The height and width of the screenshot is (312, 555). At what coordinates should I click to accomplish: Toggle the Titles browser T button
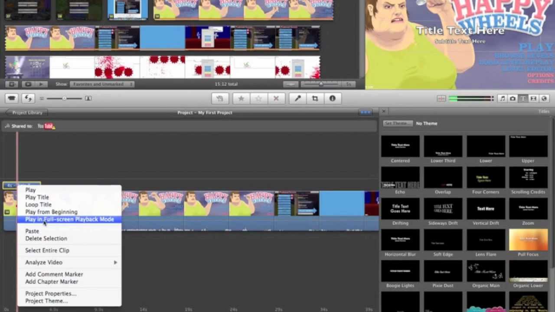pos(523,98)
